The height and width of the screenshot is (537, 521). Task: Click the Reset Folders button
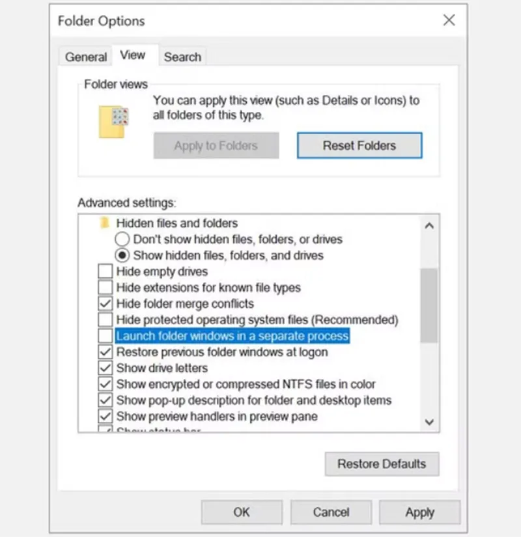pos(359,145)
